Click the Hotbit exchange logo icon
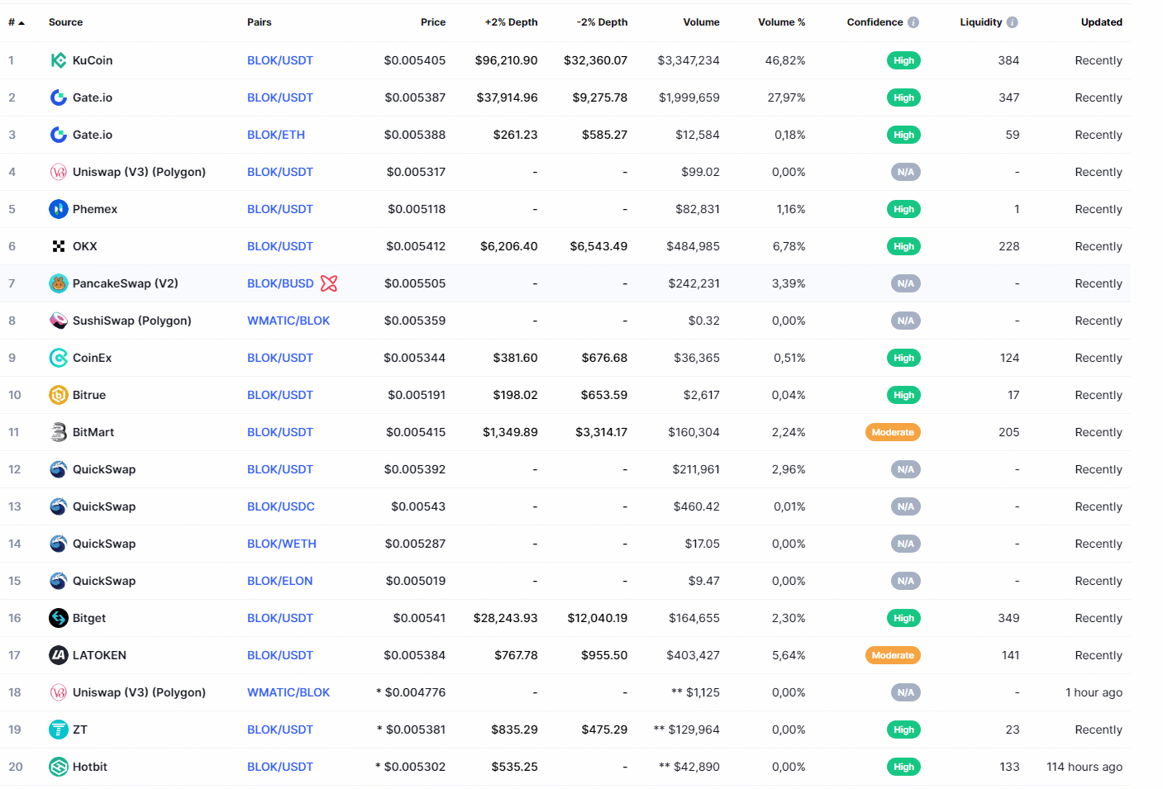The image size is (1163, 789). [x=58, y=767]
